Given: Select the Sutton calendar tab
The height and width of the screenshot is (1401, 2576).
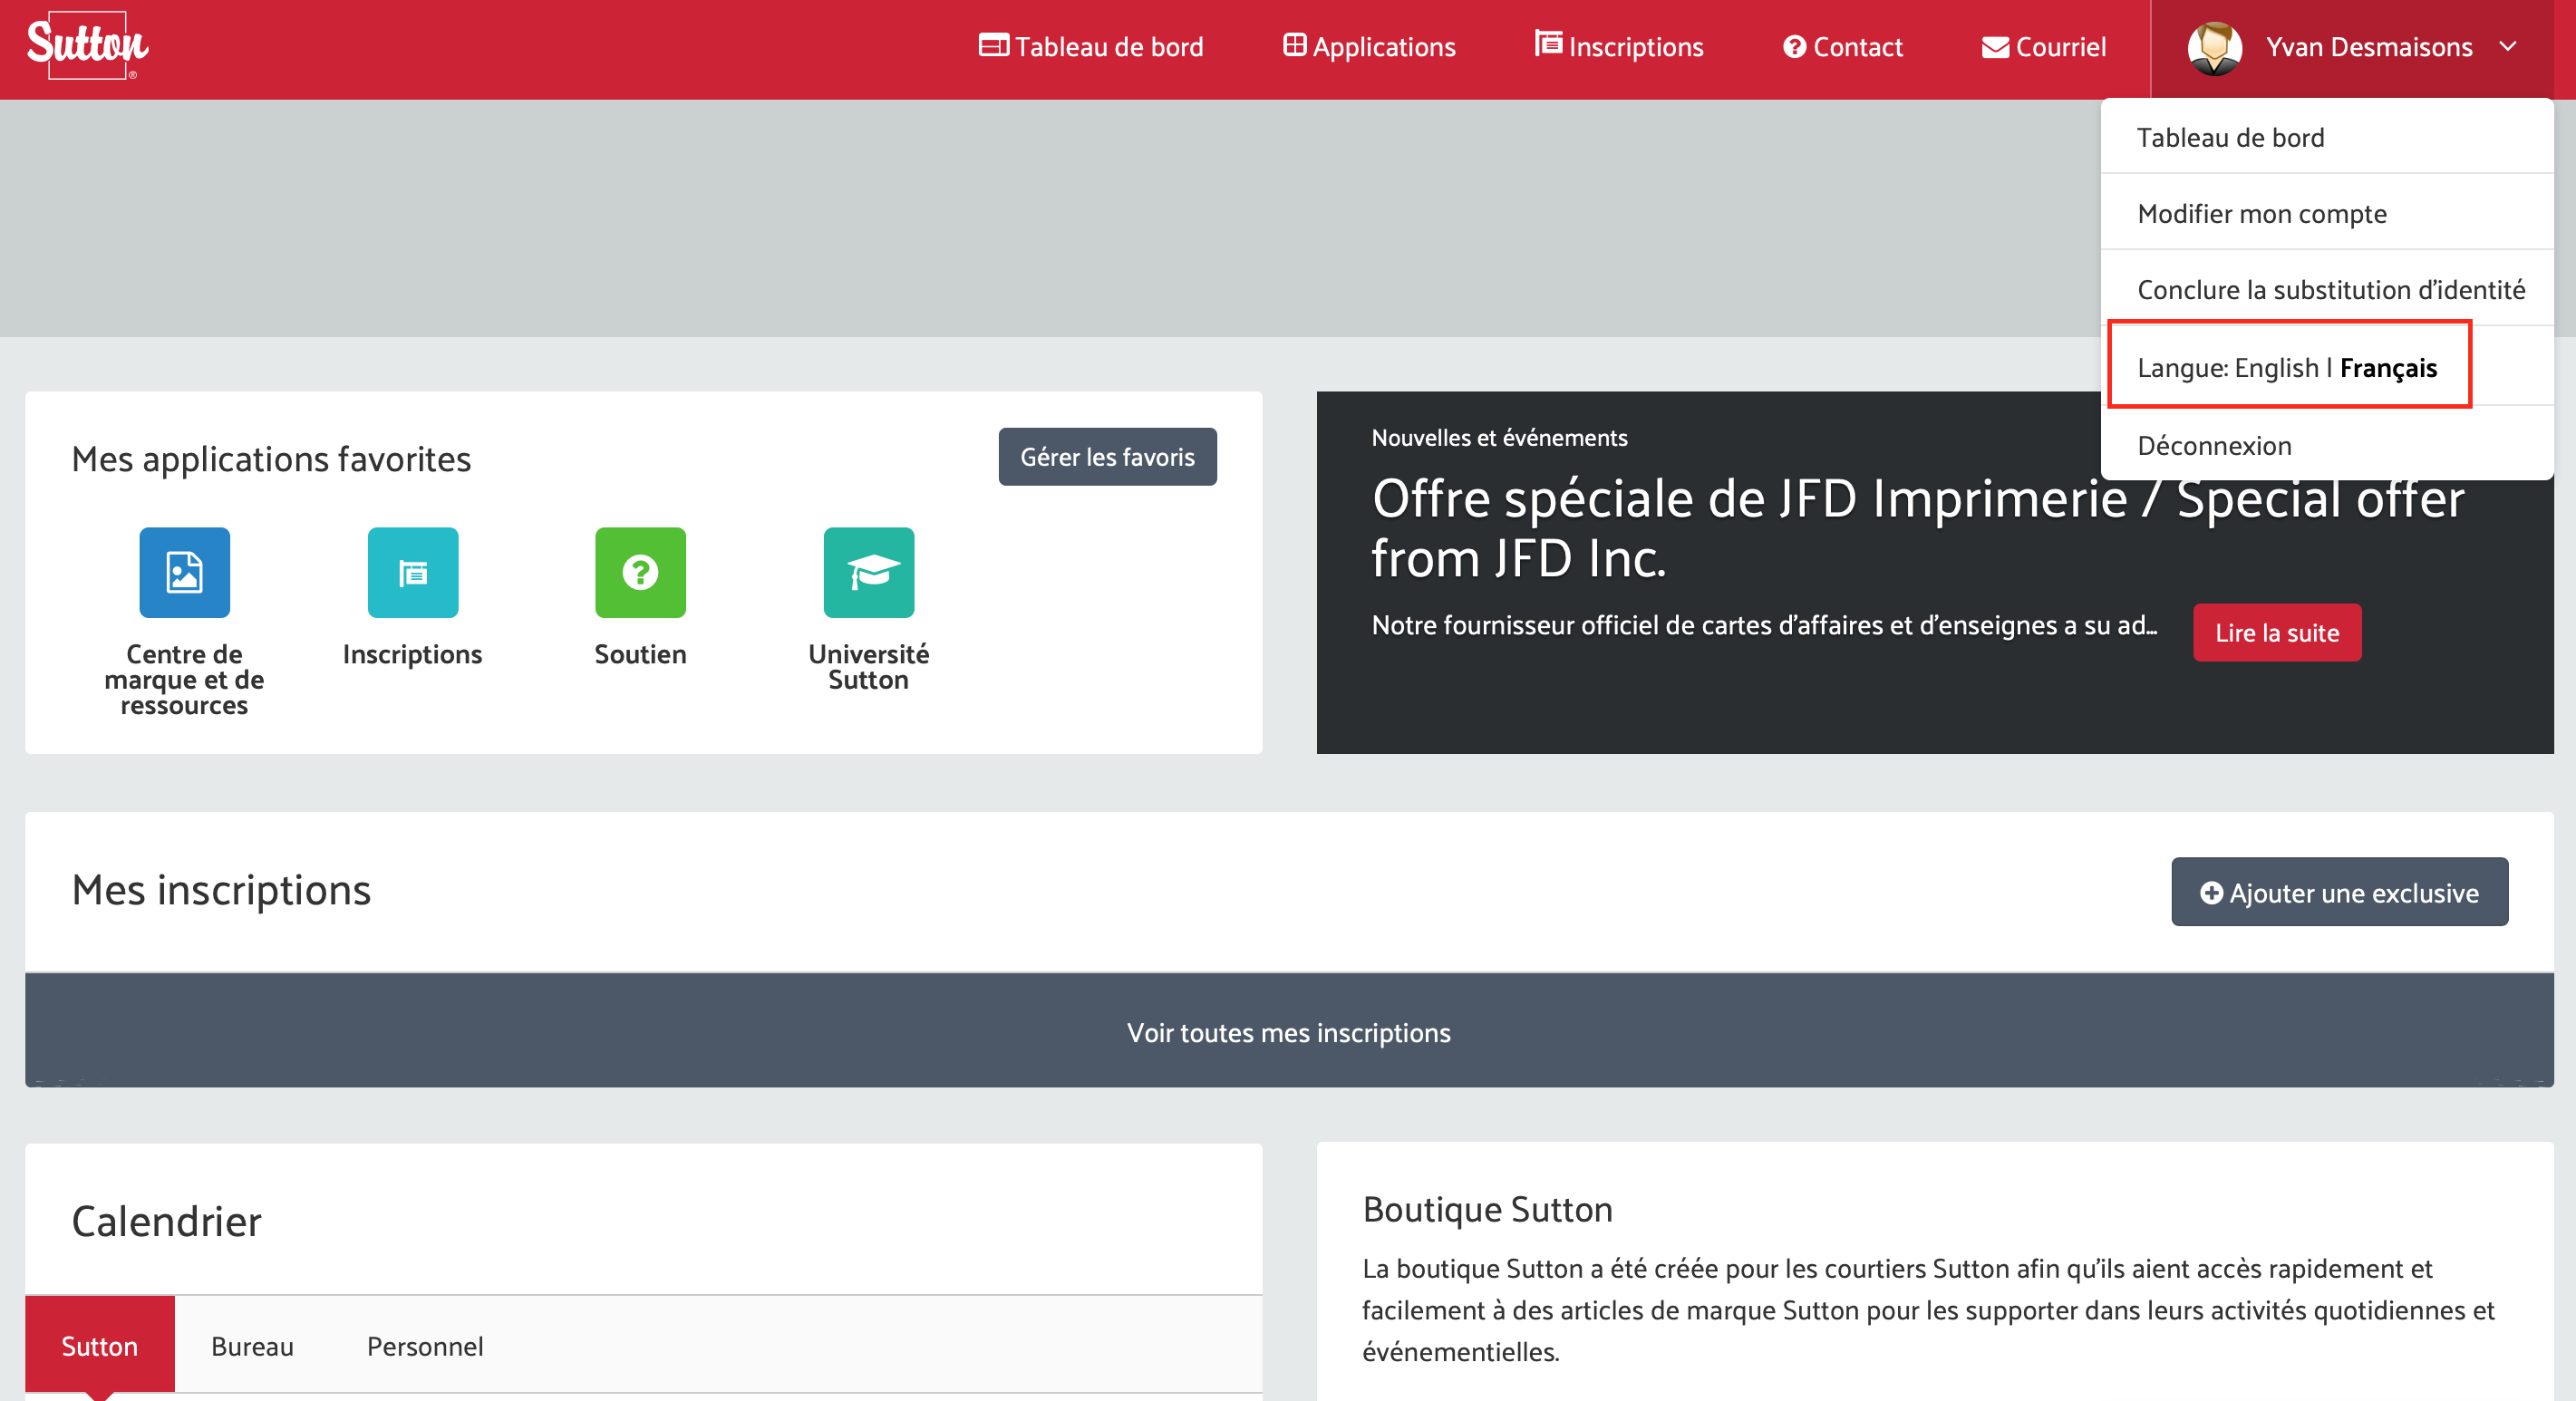Looking at the screenshot, I should [99, 1345].
